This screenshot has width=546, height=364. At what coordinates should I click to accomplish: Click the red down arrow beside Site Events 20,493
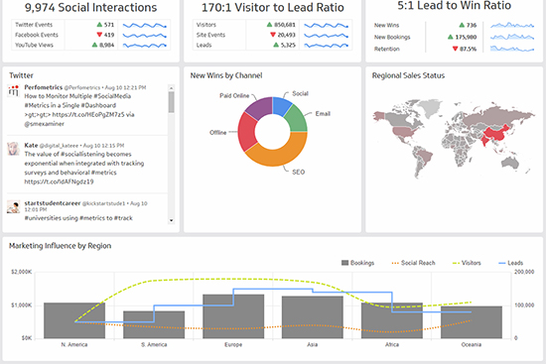273,35
